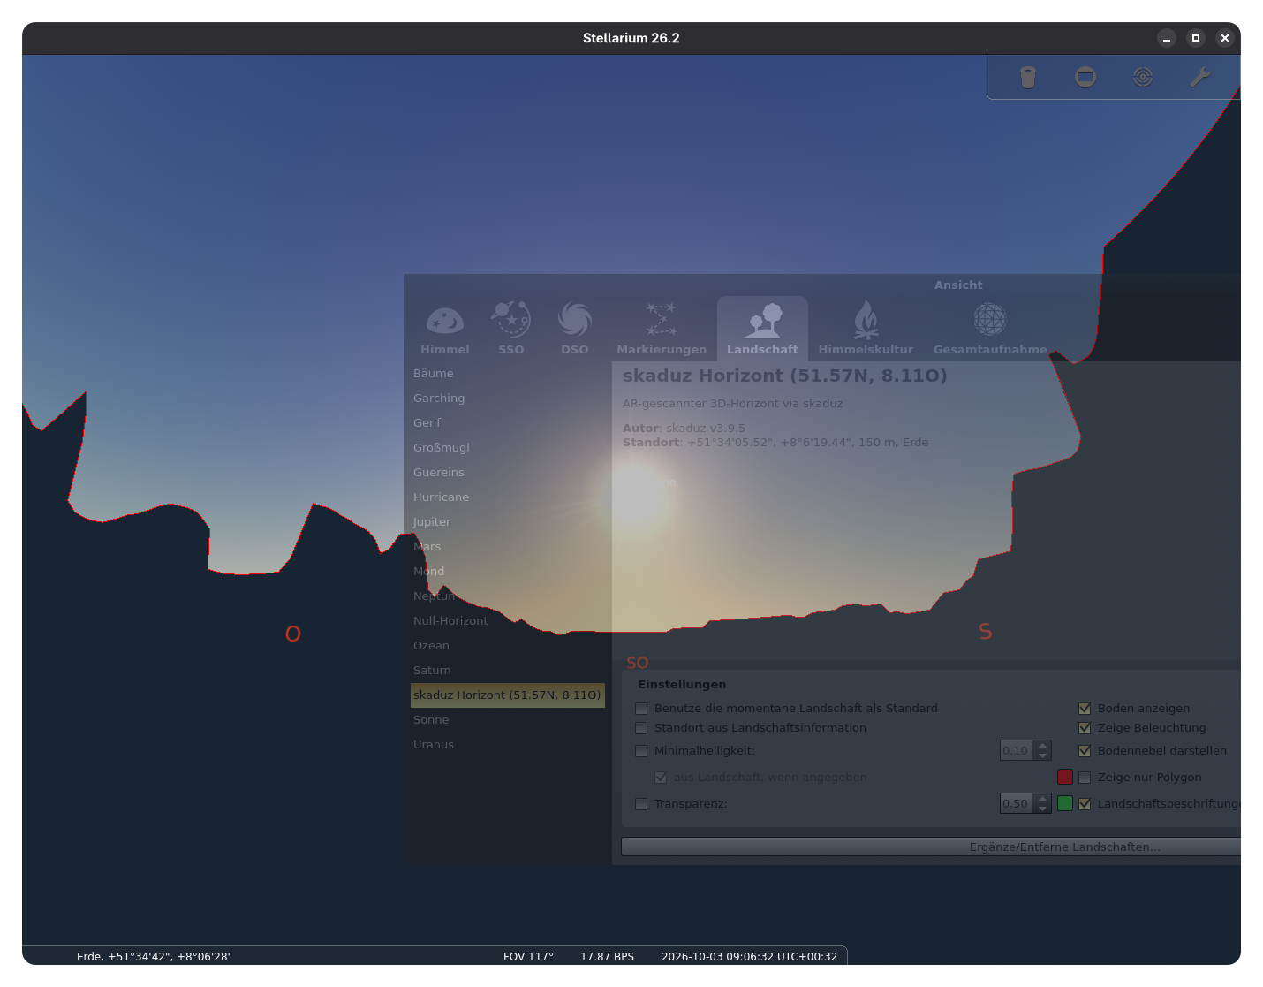Select the Null-Horizont landscape

tap(508, 621)
